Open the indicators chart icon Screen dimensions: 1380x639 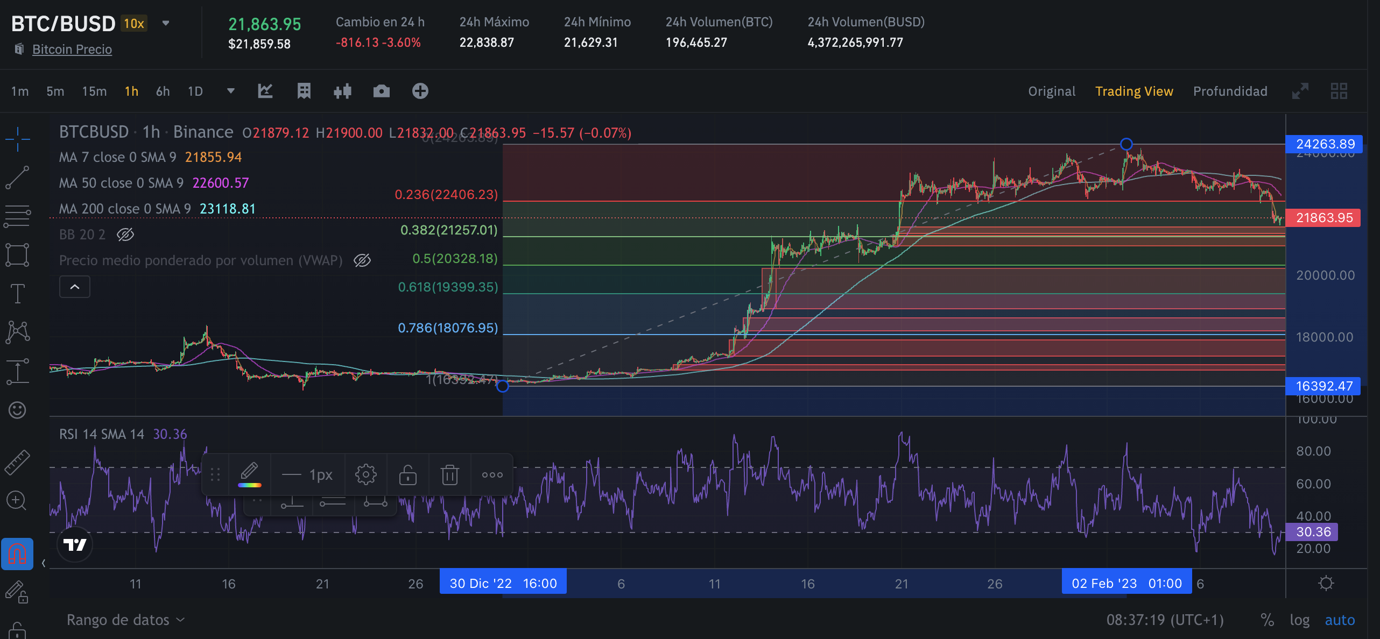[x=265, y=91]
